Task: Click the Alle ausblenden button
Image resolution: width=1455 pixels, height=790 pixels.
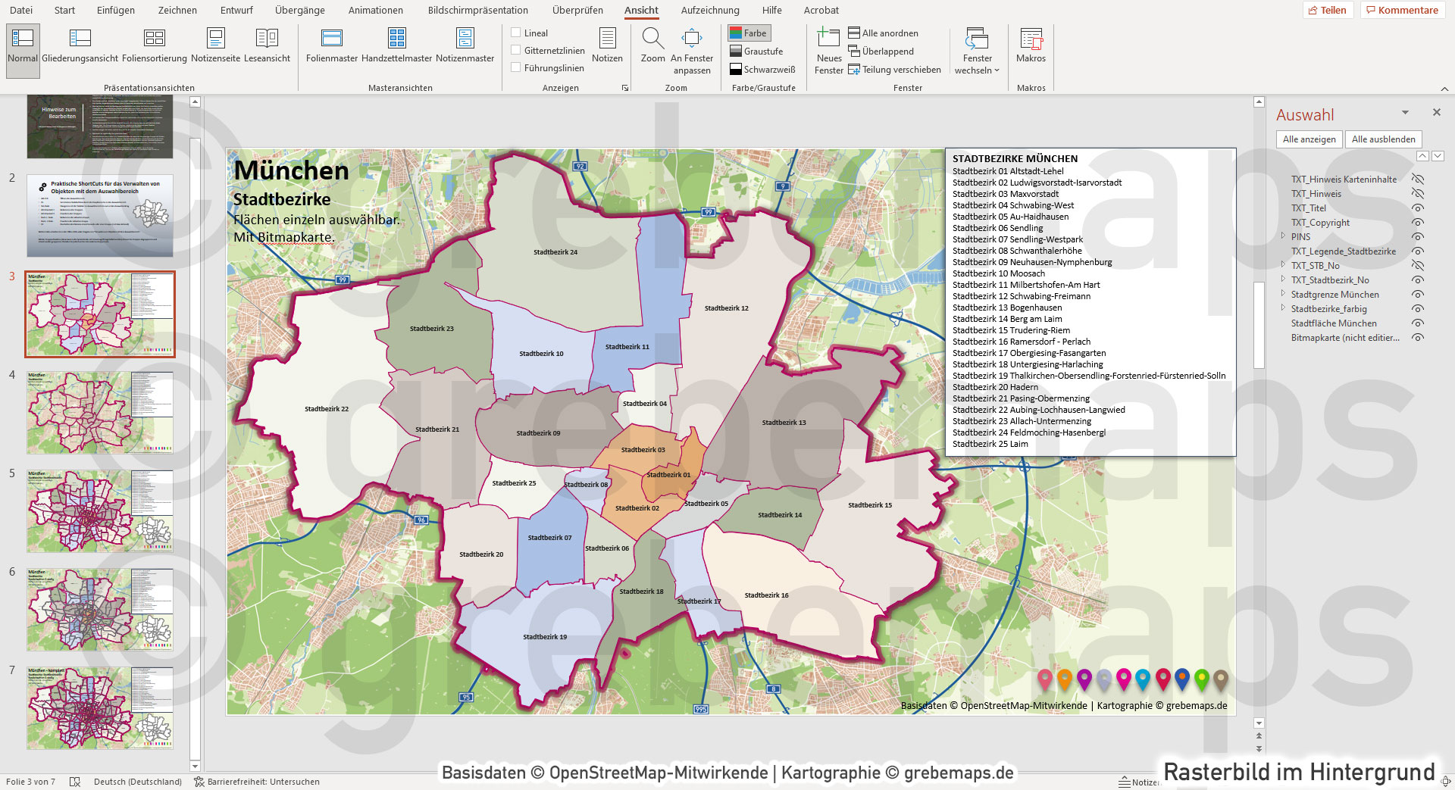Action: tap(1382, 139)
